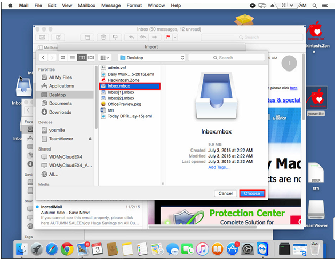
Task: Open Finder from the Dock
Action: (22, 248)
